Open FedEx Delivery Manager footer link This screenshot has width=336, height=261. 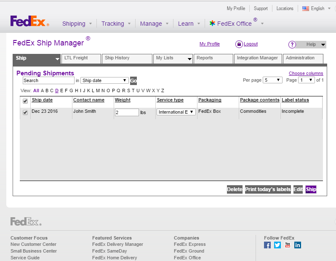point(117,244)
